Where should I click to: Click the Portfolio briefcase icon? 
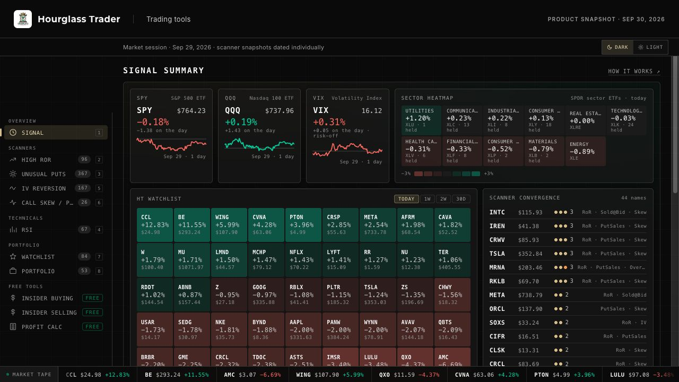click(x=13, y=271)
